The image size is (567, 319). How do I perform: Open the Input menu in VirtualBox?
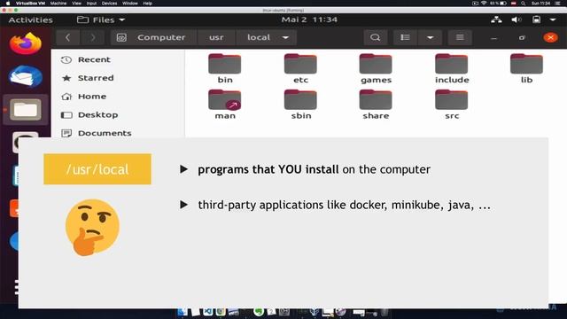(91, 4)
